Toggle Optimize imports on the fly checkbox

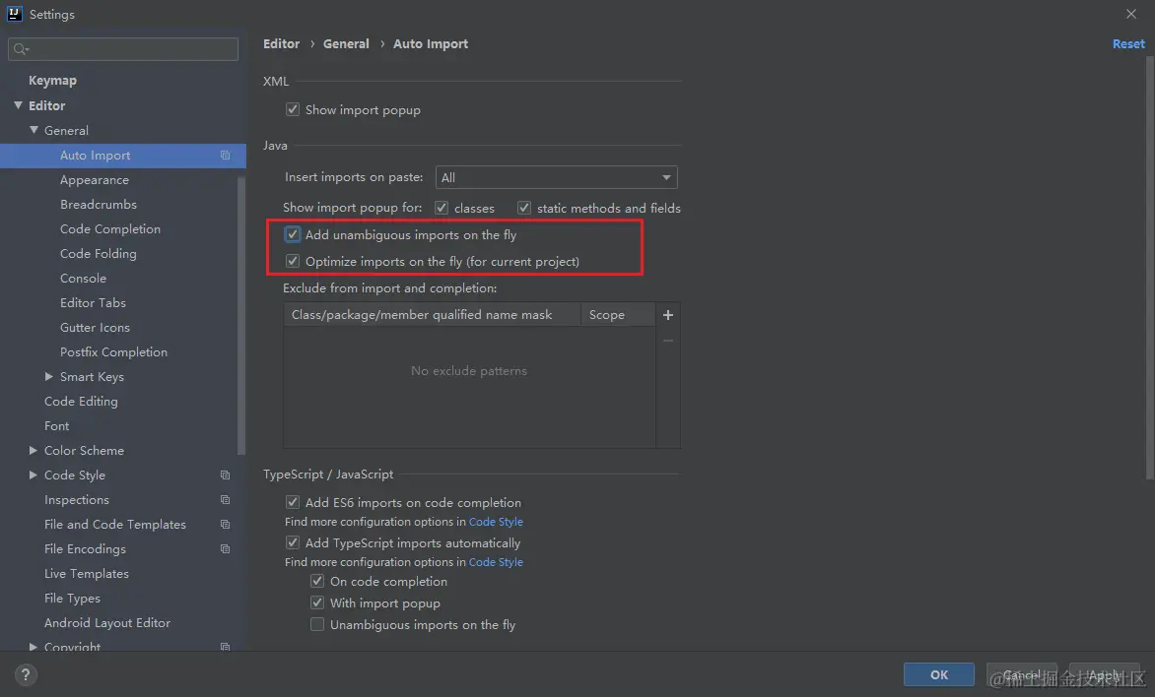pyautogui.click(x=293, y=261)
